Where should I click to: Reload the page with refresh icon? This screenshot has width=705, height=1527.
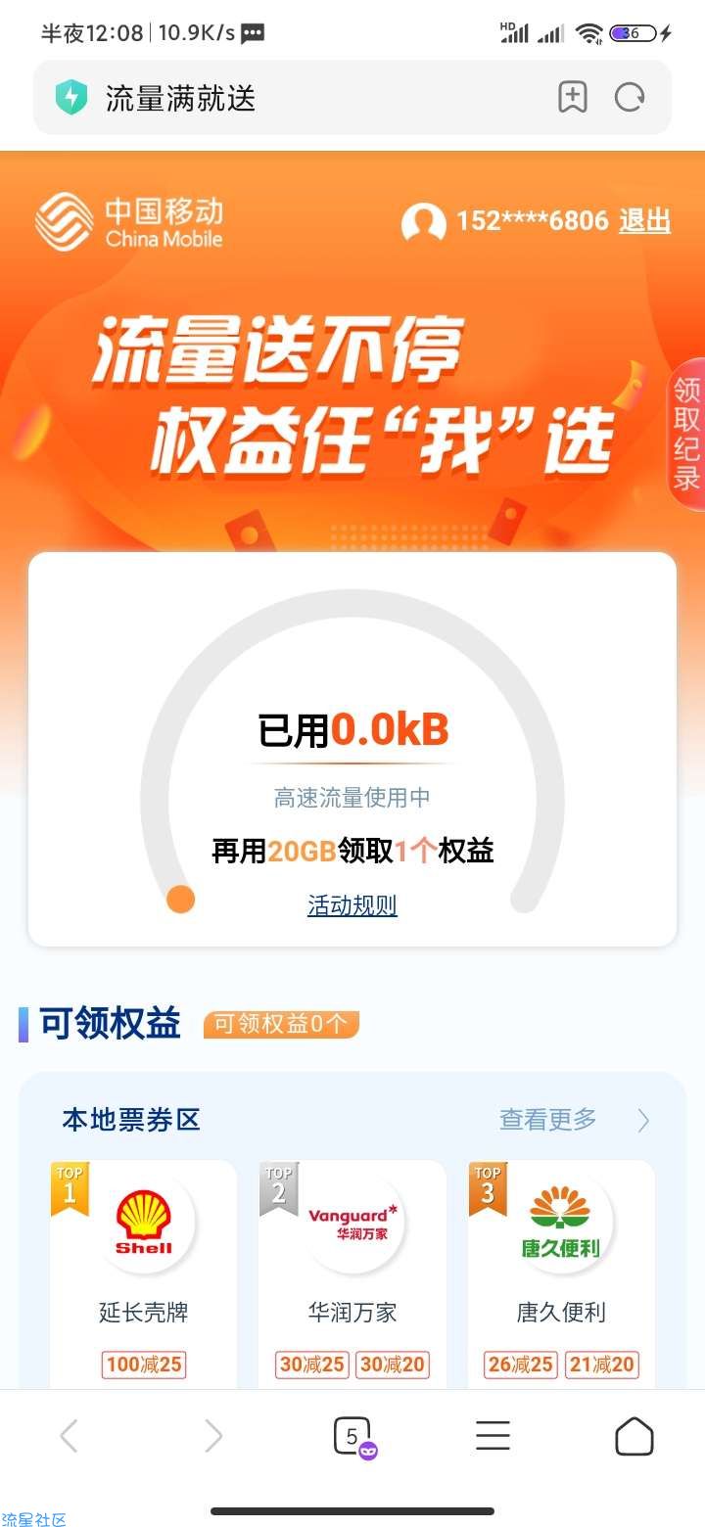point(630,97)
